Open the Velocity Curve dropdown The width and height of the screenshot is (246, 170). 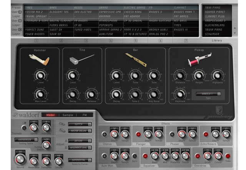(x=80, y=160)
